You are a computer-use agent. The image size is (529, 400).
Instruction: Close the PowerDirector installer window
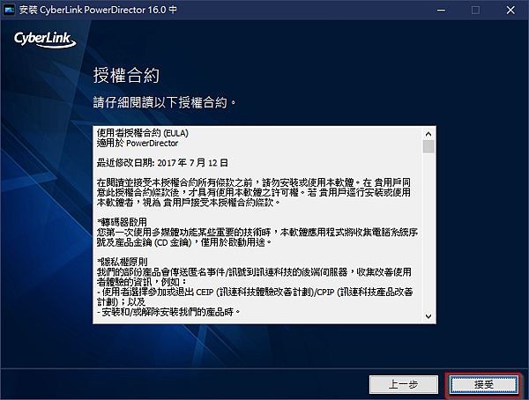click(510, 10)
